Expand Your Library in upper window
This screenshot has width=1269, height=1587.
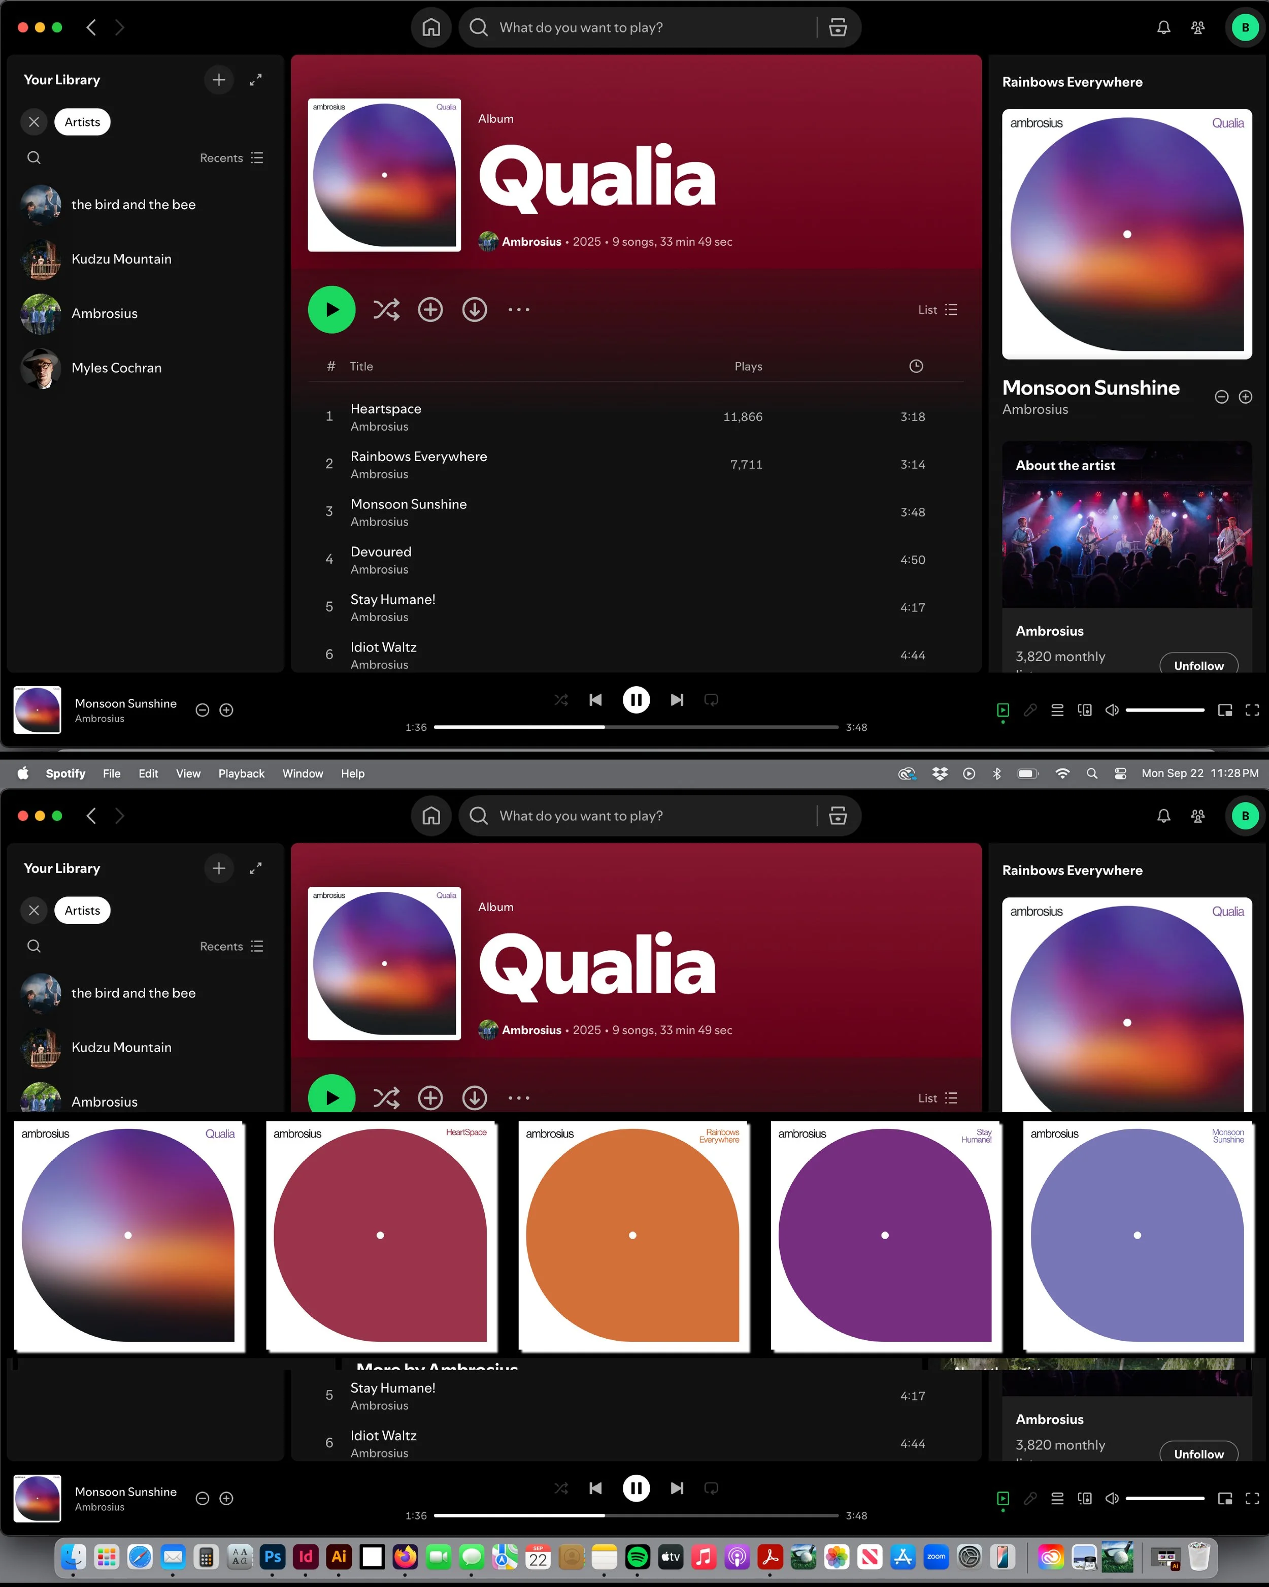[255, 80]
